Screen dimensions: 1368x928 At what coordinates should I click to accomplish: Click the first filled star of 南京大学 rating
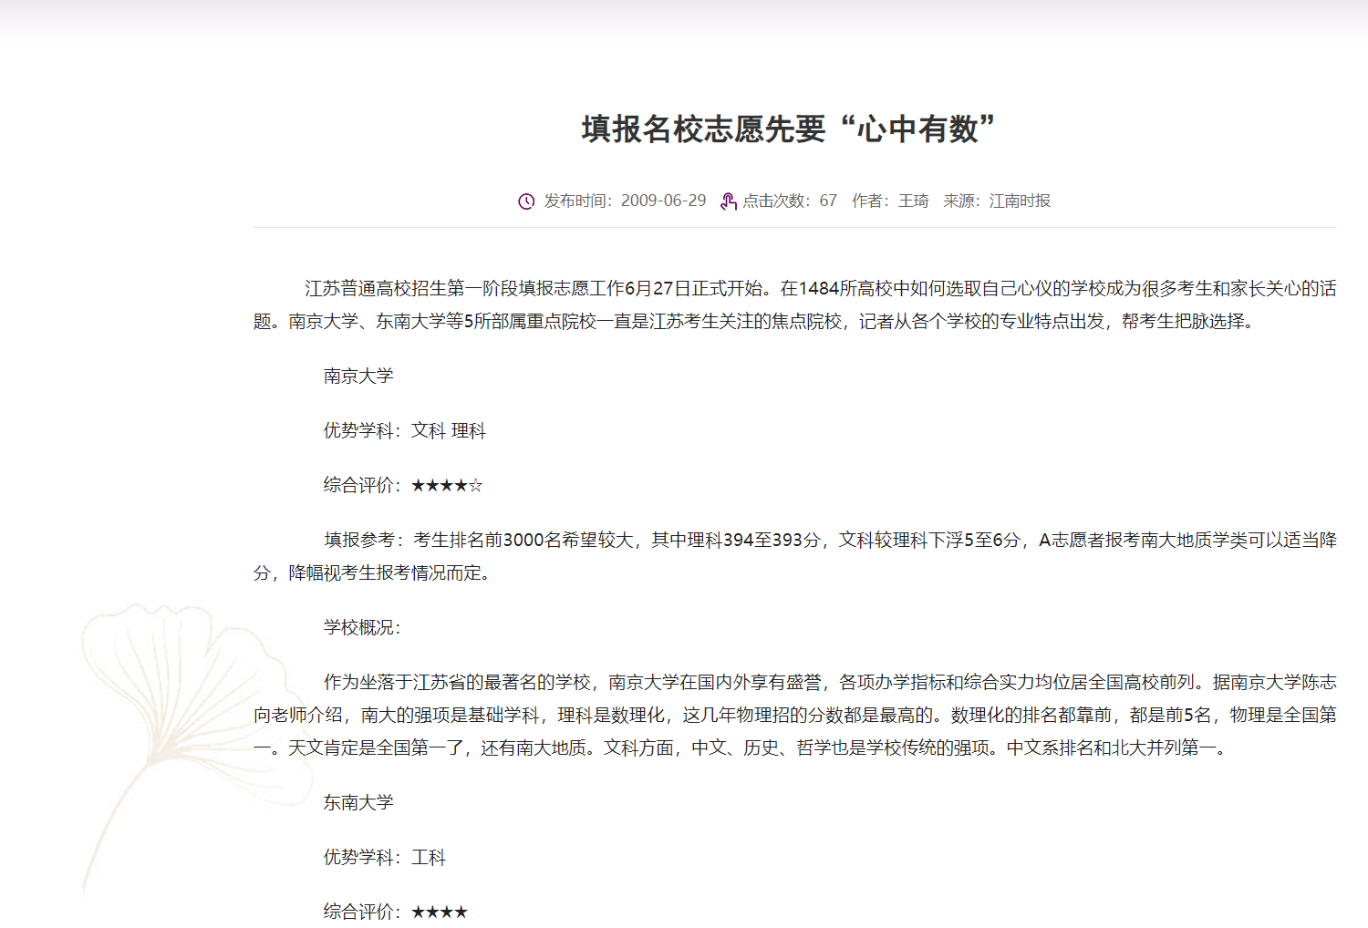point(419,486)
